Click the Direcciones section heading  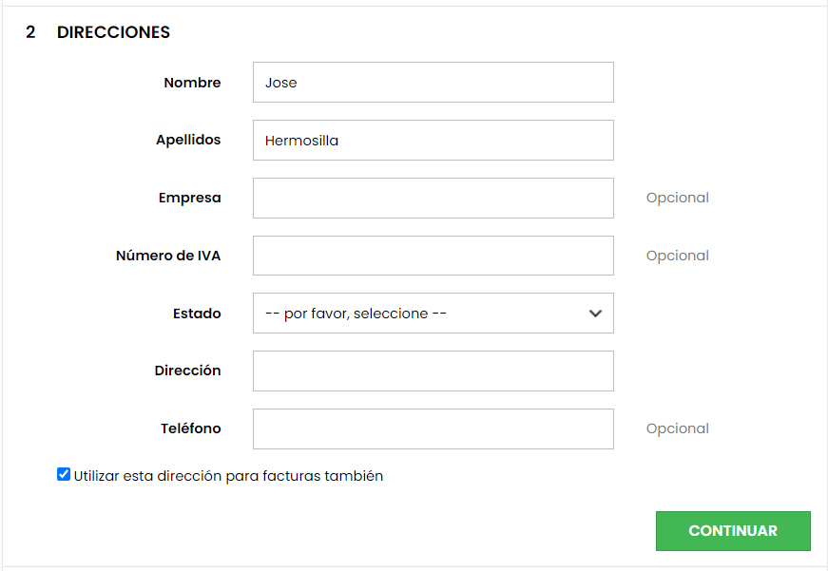point(113,32)
